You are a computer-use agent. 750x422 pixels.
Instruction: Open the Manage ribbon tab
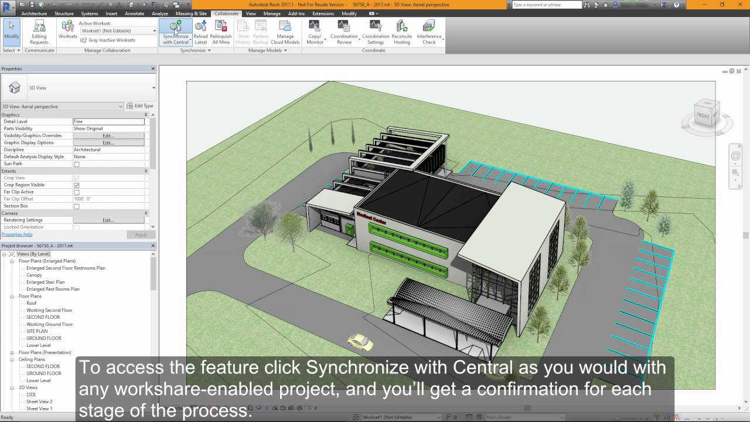click(272, 13)
